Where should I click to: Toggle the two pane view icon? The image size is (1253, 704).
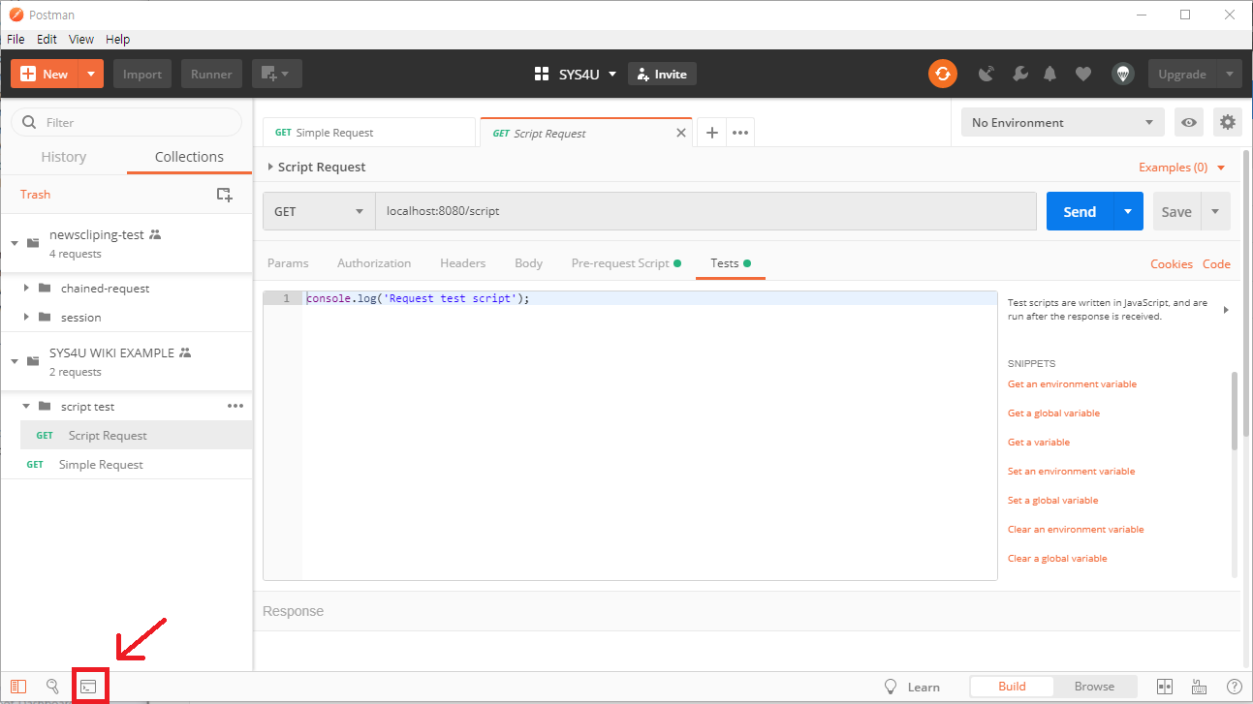[1165, 687]
